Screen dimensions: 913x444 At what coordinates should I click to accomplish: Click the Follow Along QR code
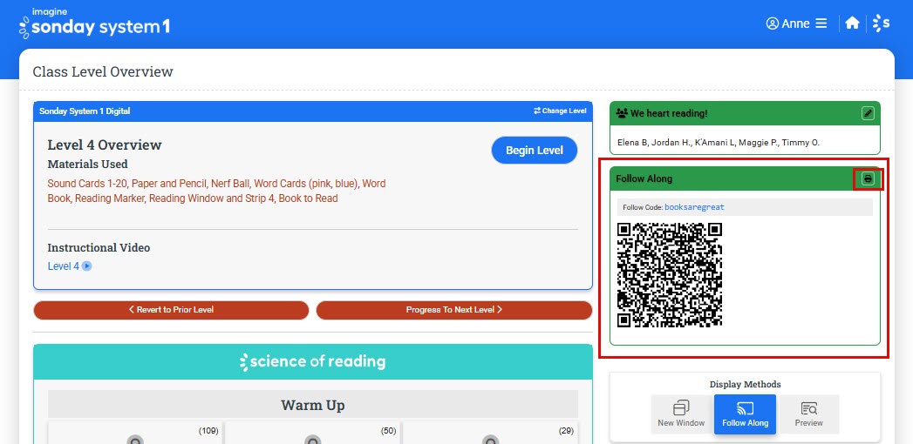[x=670, y=275]
